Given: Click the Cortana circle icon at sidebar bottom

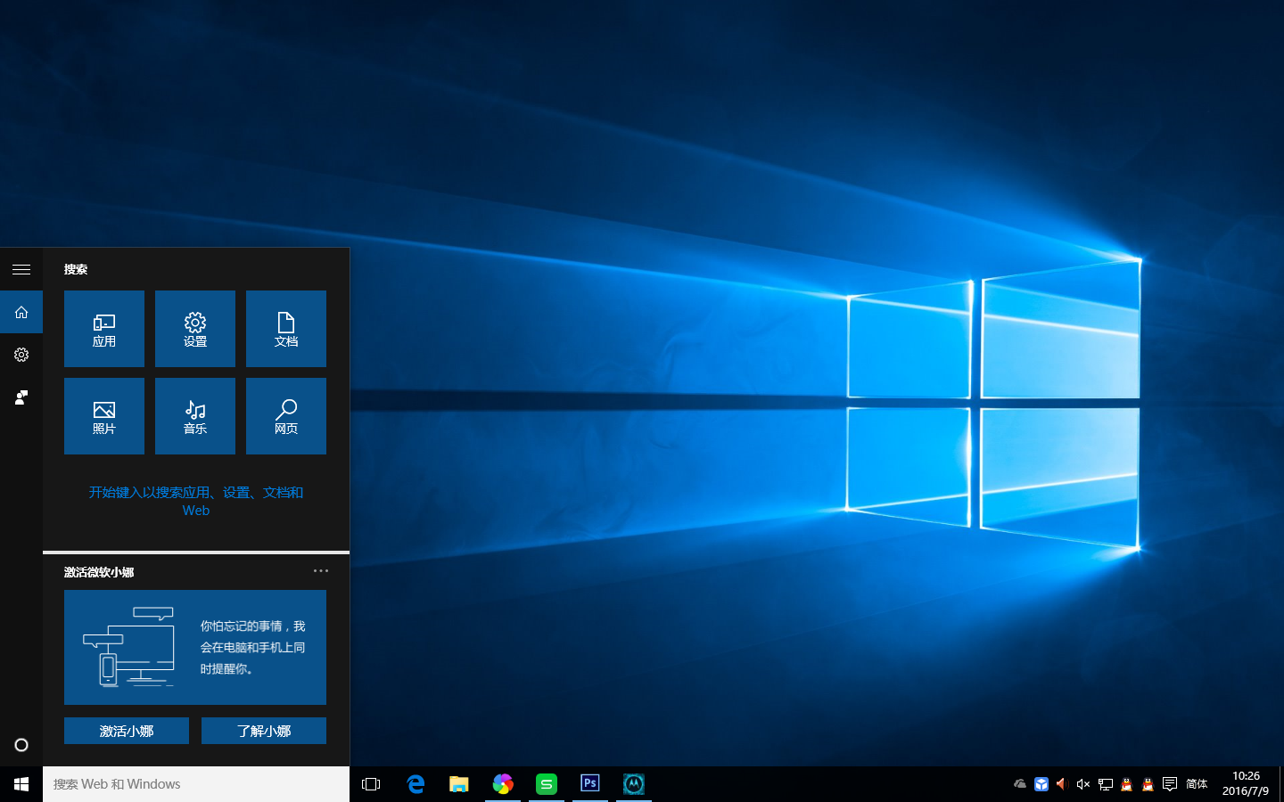Looking at the screenshot, I should coord(21,745).
